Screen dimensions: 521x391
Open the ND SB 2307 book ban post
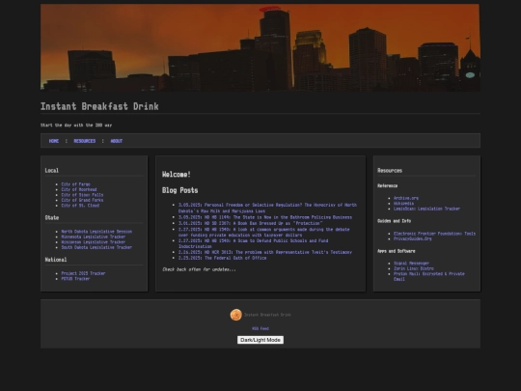250,223
